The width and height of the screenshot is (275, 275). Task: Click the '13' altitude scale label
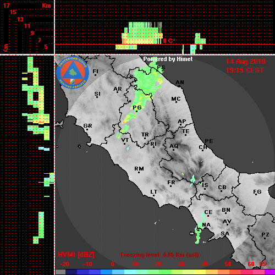click(20, 19)
